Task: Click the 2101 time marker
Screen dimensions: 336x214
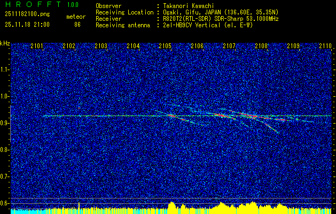Action: click(37, 45)
